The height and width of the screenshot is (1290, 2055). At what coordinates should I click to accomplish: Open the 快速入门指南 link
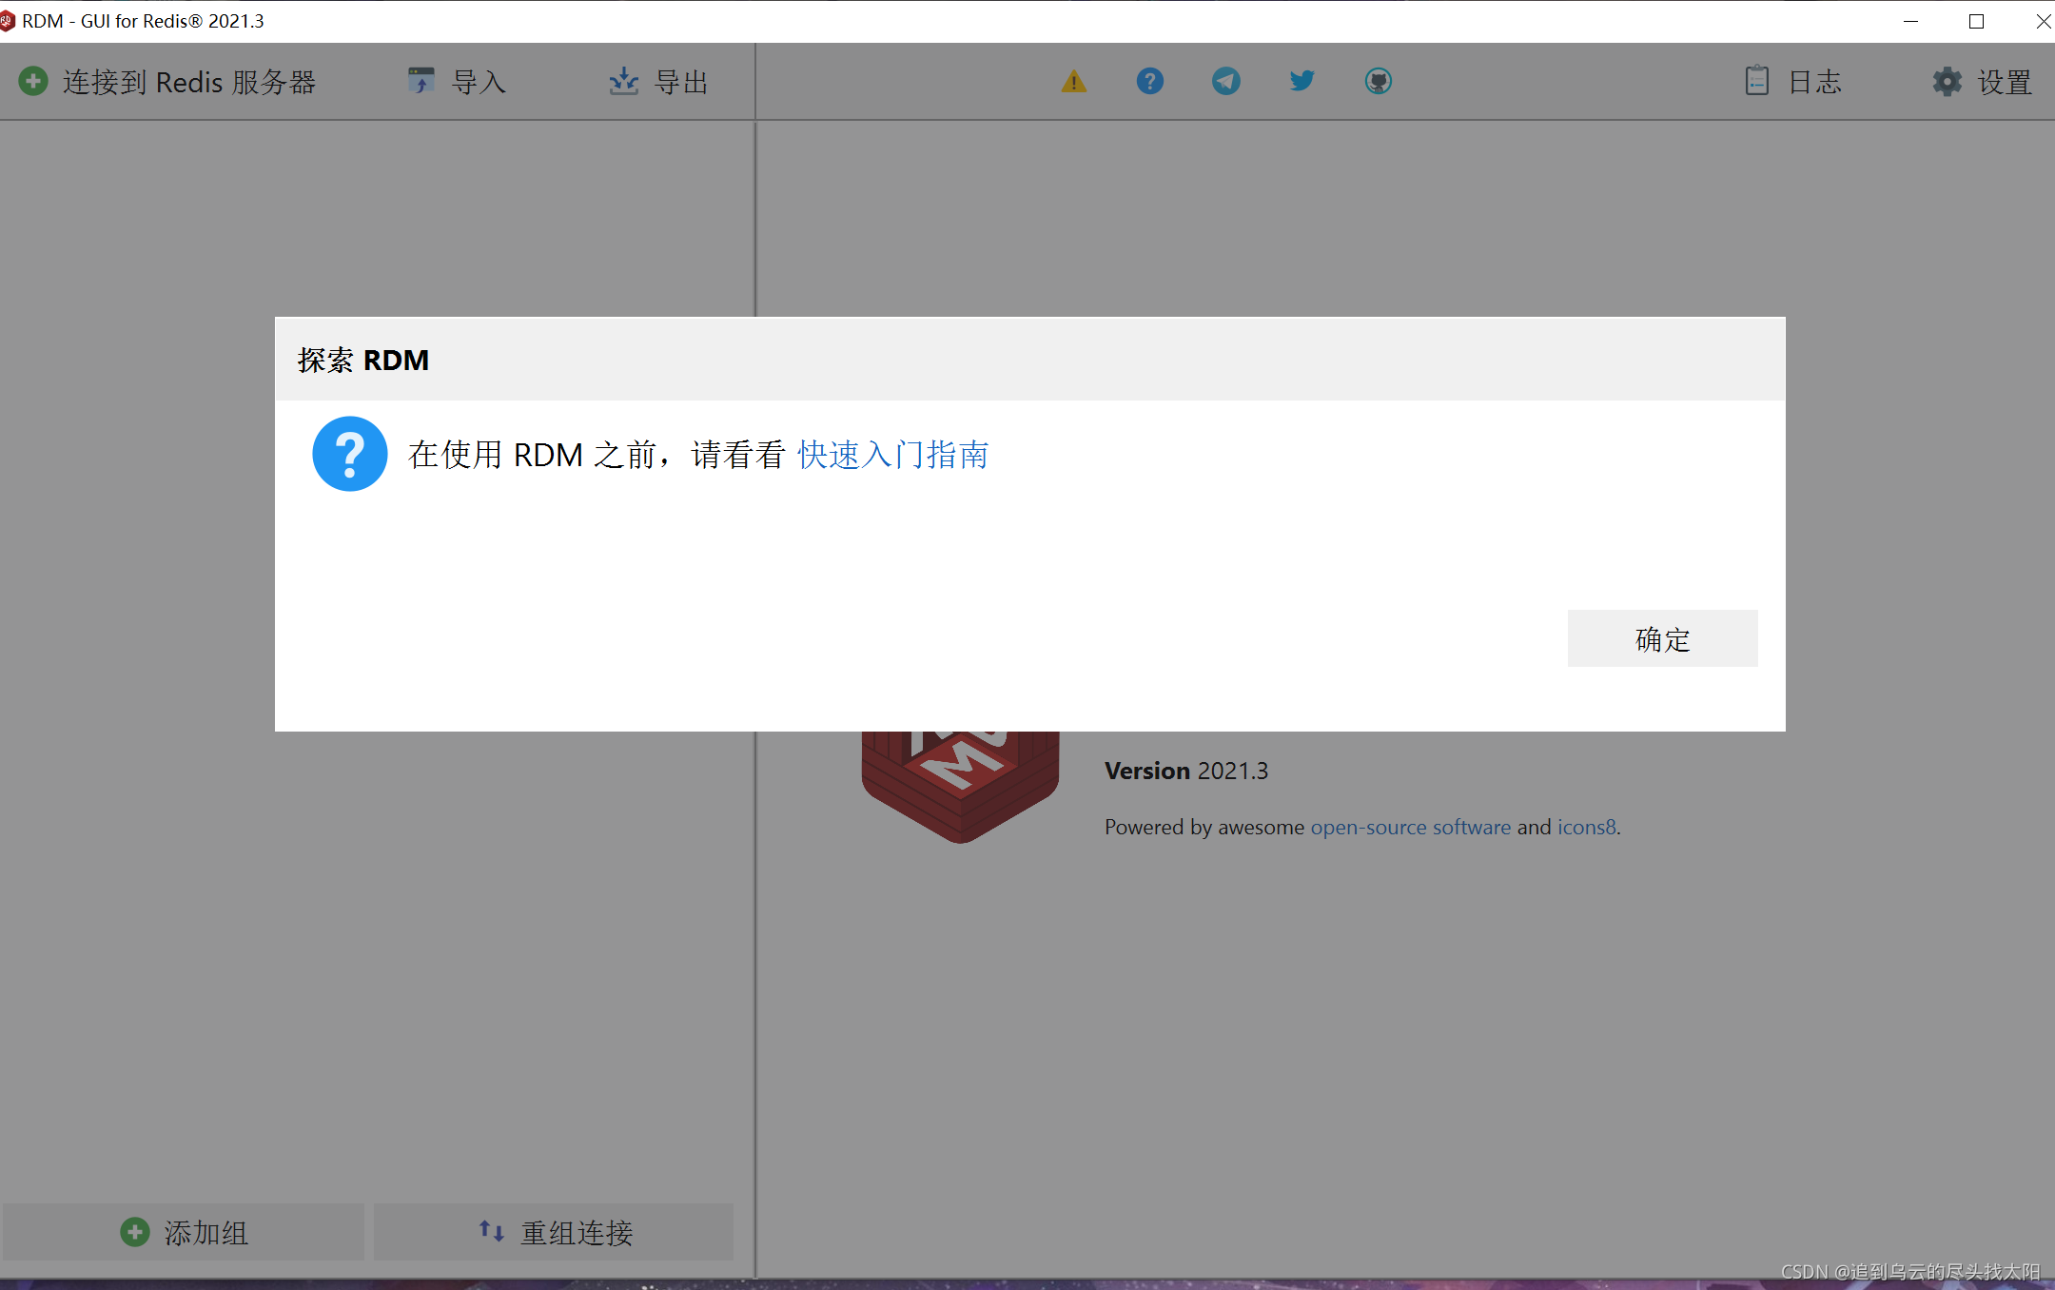pos(892,455)
